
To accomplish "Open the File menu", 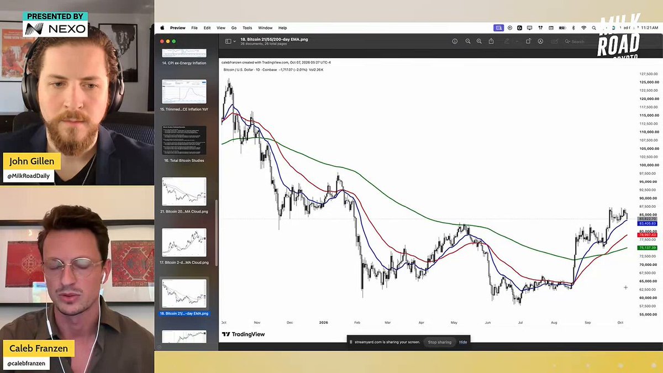I will click(194, 28).
